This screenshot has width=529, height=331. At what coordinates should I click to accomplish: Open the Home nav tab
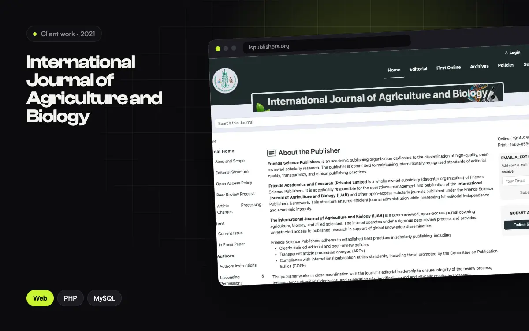394,70
